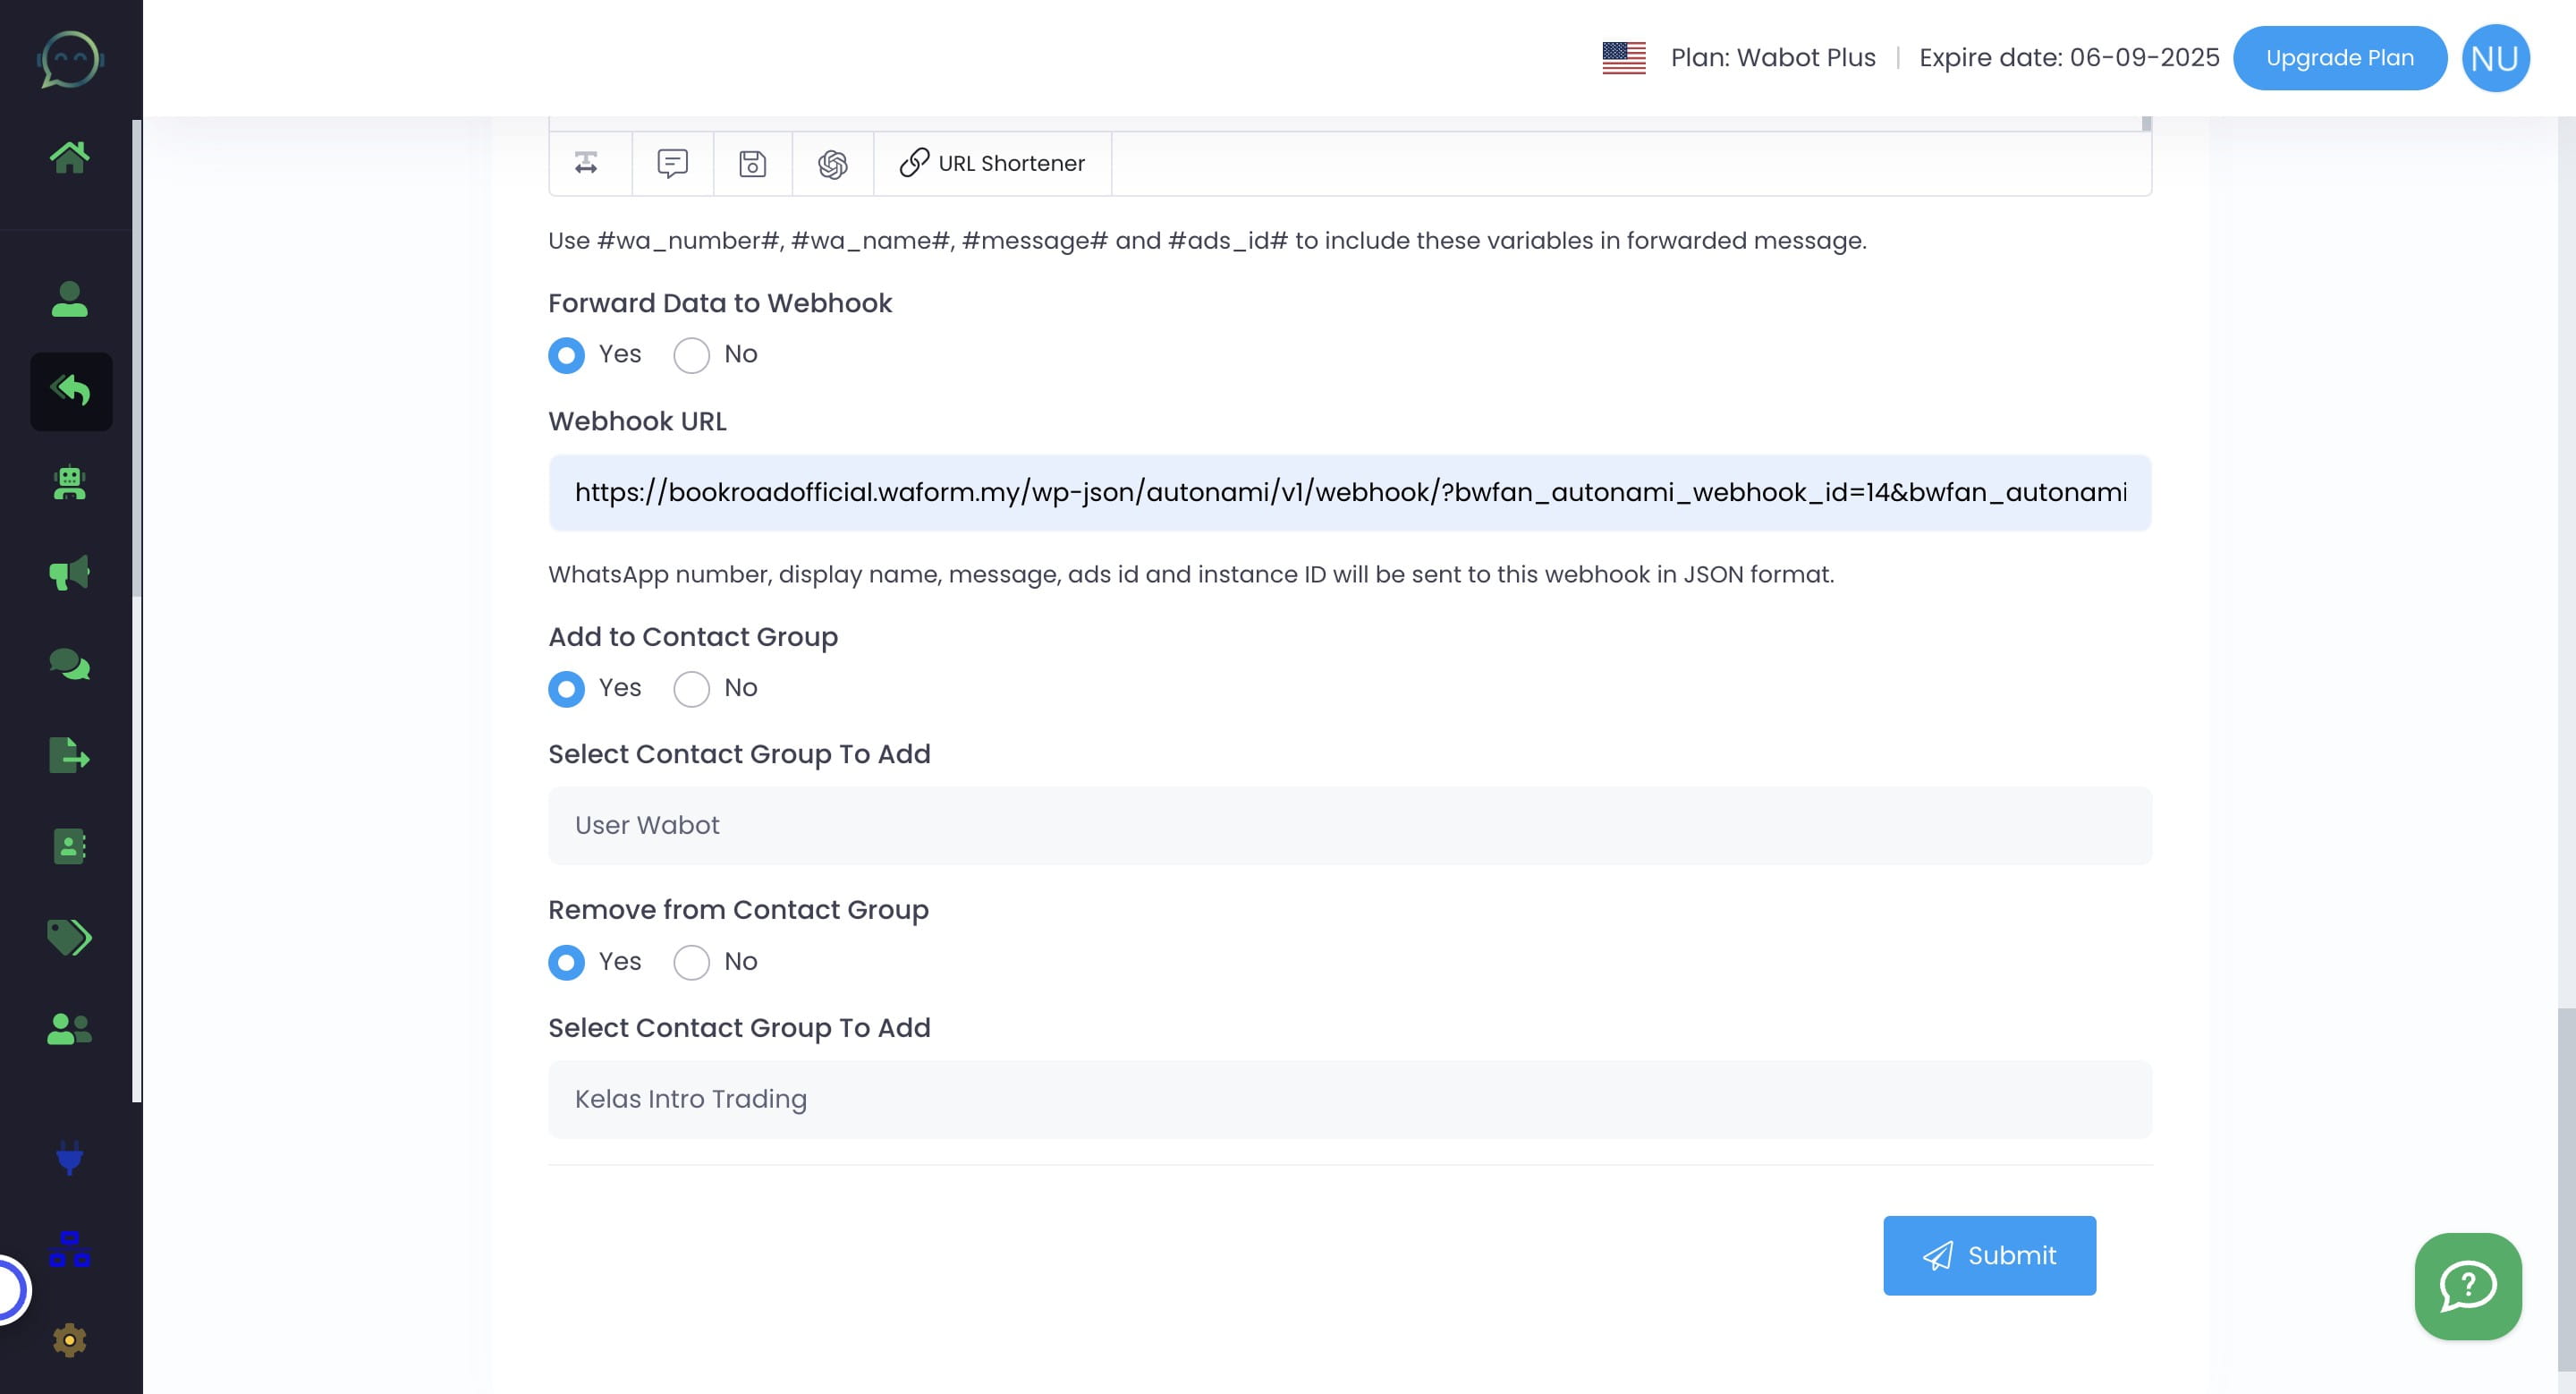Click the plug integrations sidebar icon
Screen dimensions: 2576x1394
69,1157
